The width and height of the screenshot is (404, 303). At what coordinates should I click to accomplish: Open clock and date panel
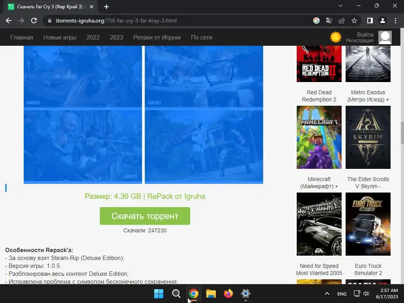(387, 294)
